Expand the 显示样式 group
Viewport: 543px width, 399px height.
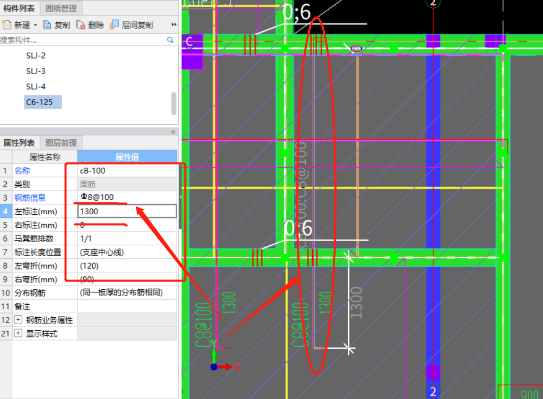coord(18,333)
